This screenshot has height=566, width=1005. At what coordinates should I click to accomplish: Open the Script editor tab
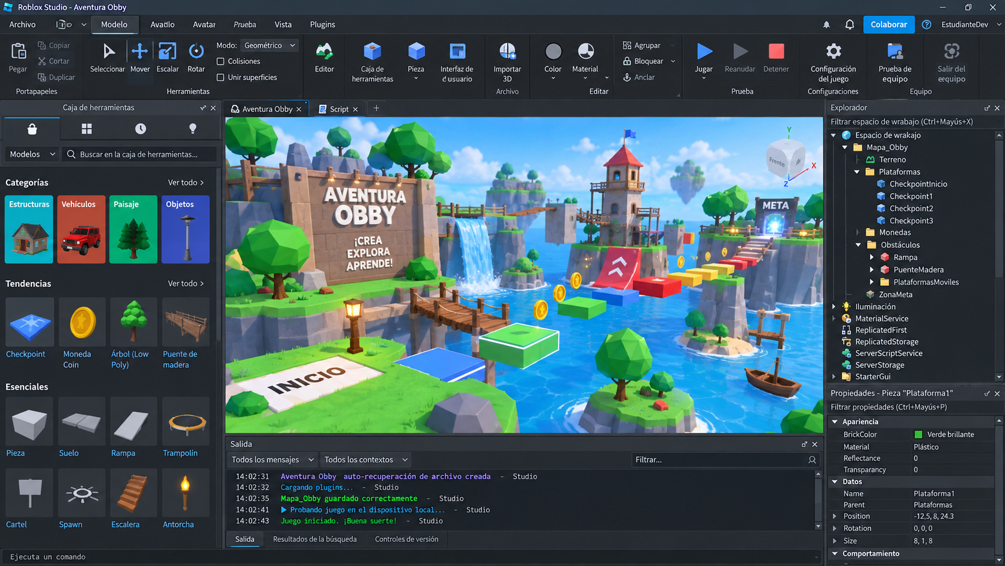click(339, 109)
